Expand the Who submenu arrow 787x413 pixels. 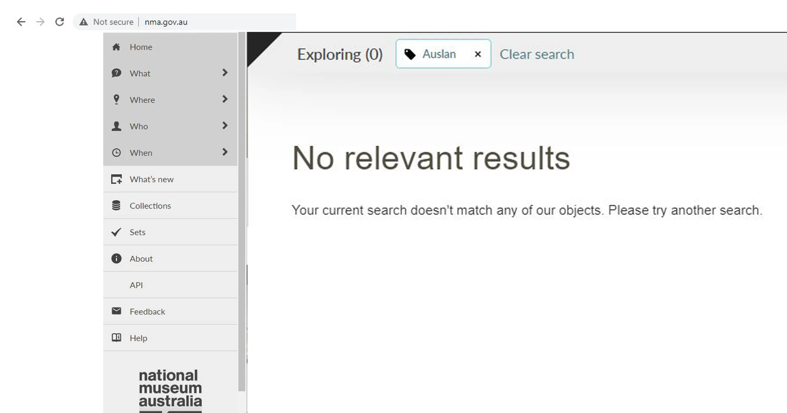click(224, 125)
